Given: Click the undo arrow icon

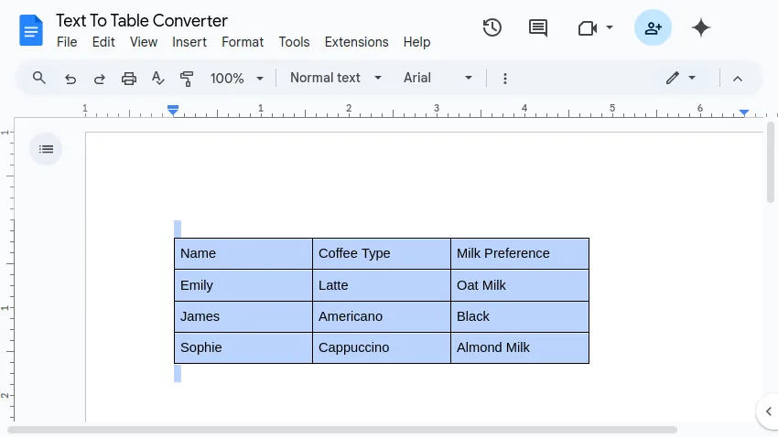Looking at the screenshot, I should pos(70,79).
